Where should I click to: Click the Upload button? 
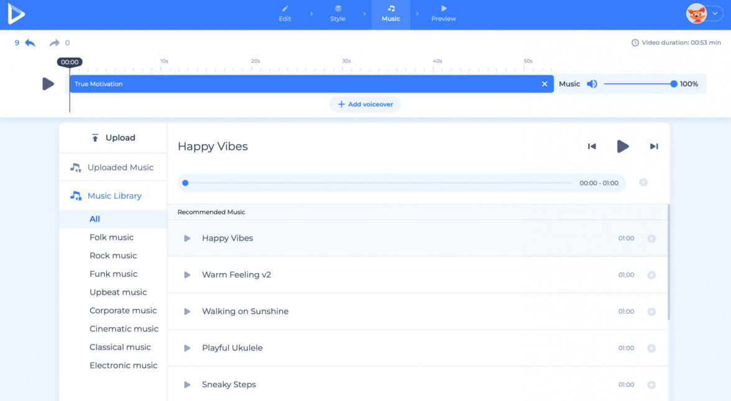point(113,138)
